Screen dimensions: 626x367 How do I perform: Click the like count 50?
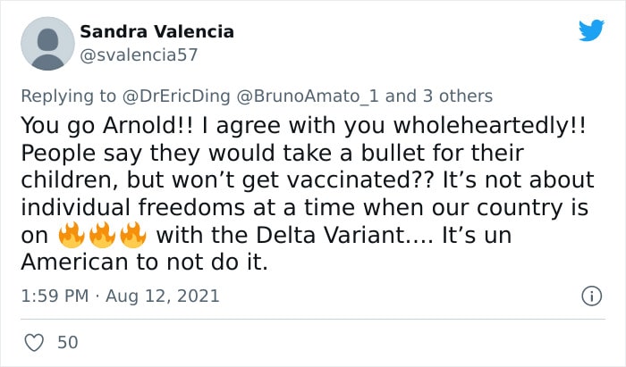tap(67, 342)
